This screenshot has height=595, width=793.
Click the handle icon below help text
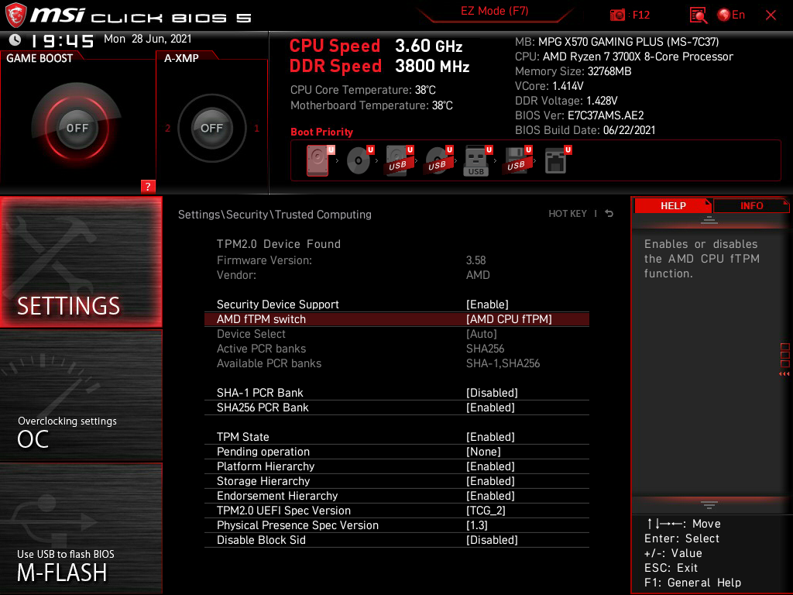click(x=709, y=505)
